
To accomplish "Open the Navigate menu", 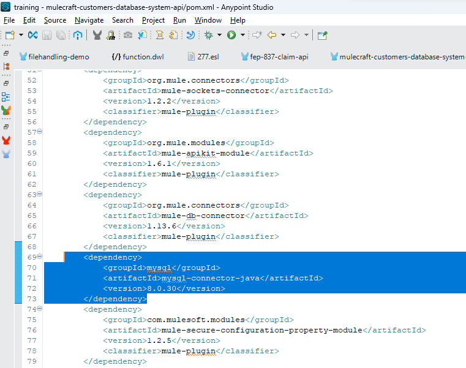I will pyautogui.click(x=89, y=20).
